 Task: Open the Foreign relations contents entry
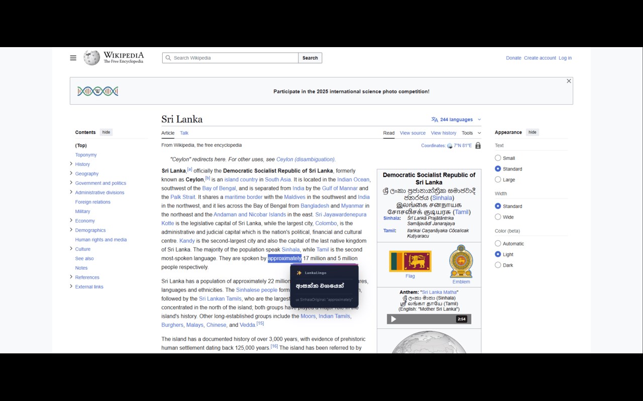pyautogui.click(x=93, y=202)
